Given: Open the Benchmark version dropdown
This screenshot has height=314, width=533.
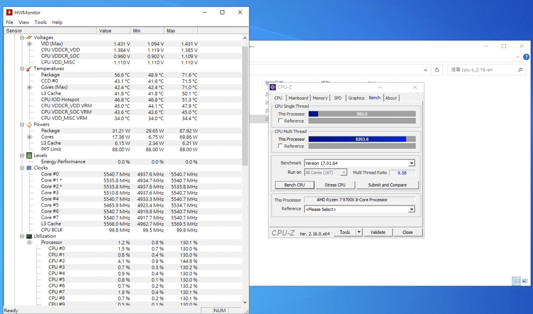Looking at the screenshot, I should pyautogui.click(x=412, y=163).
